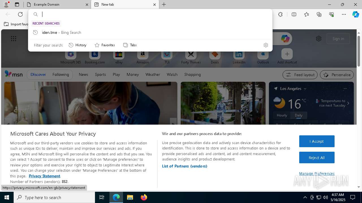Open Manage Preferences link
This screenshot has width=362, height=203.
tap(317, 173)
